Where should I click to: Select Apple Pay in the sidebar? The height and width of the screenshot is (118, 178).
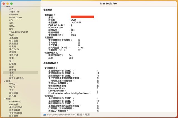click(14, 12)
